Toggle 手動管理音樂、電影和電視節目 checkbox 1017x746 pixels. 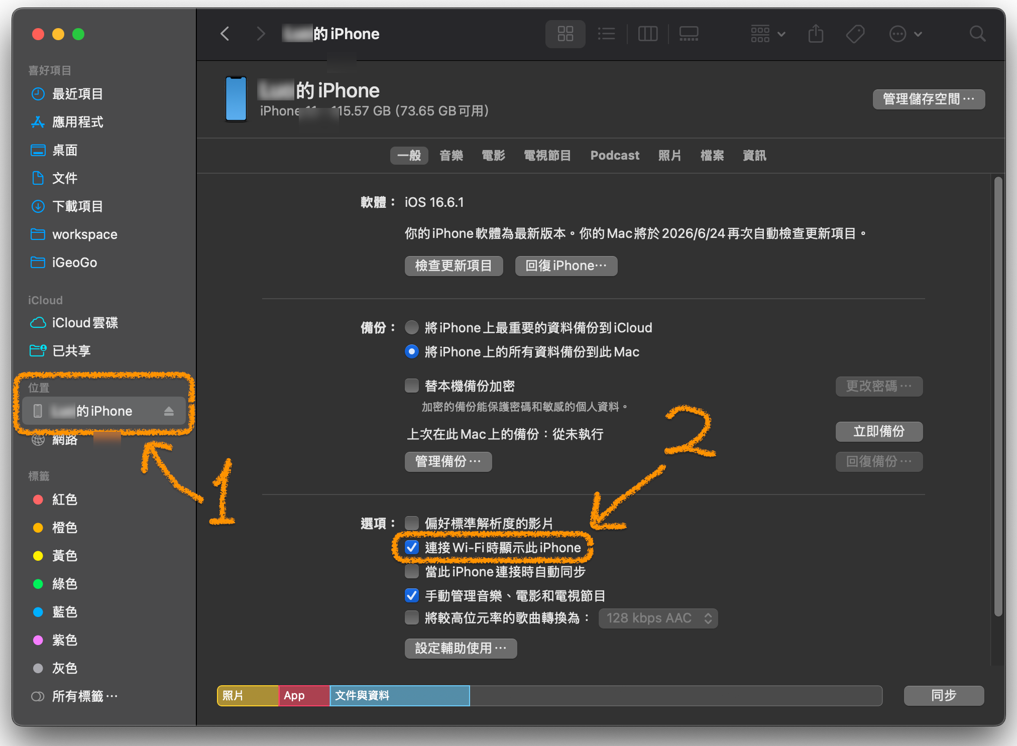click(x=412, y=595)
